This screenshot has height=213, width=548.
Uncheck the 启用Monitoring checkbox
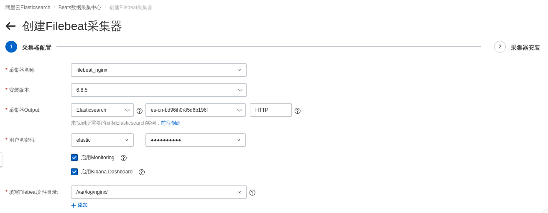pyautogui.click(x=74, y=158)
